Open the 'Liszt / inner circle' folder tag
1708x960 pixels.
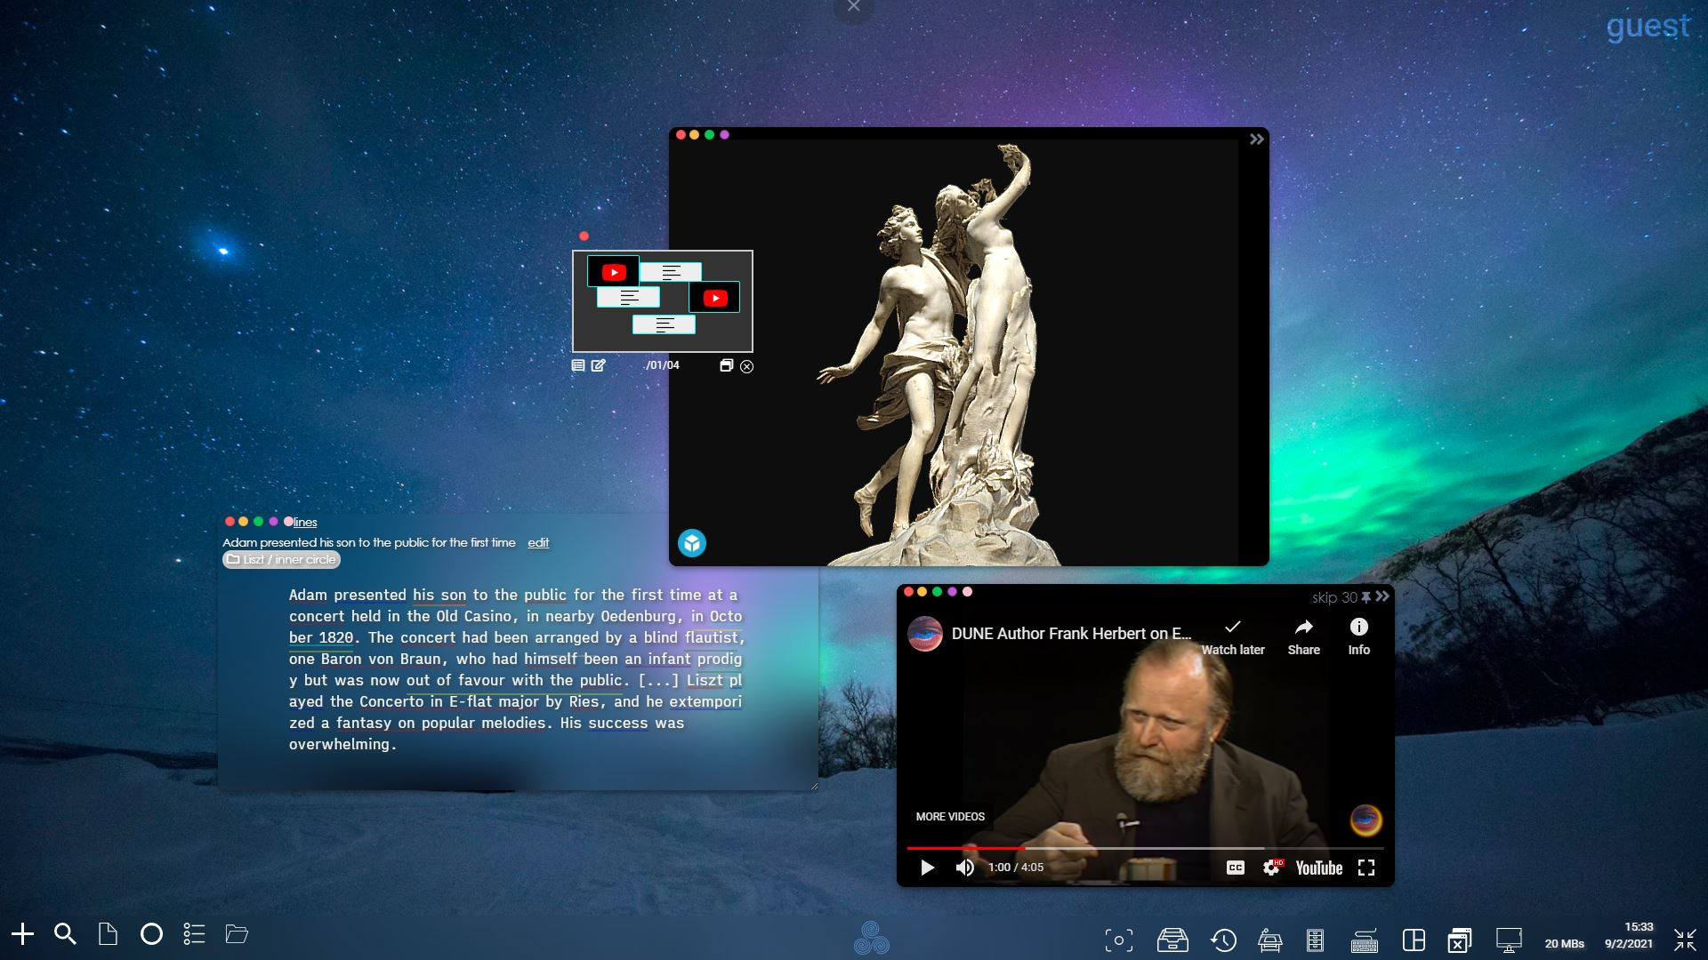tap(282, 560)
